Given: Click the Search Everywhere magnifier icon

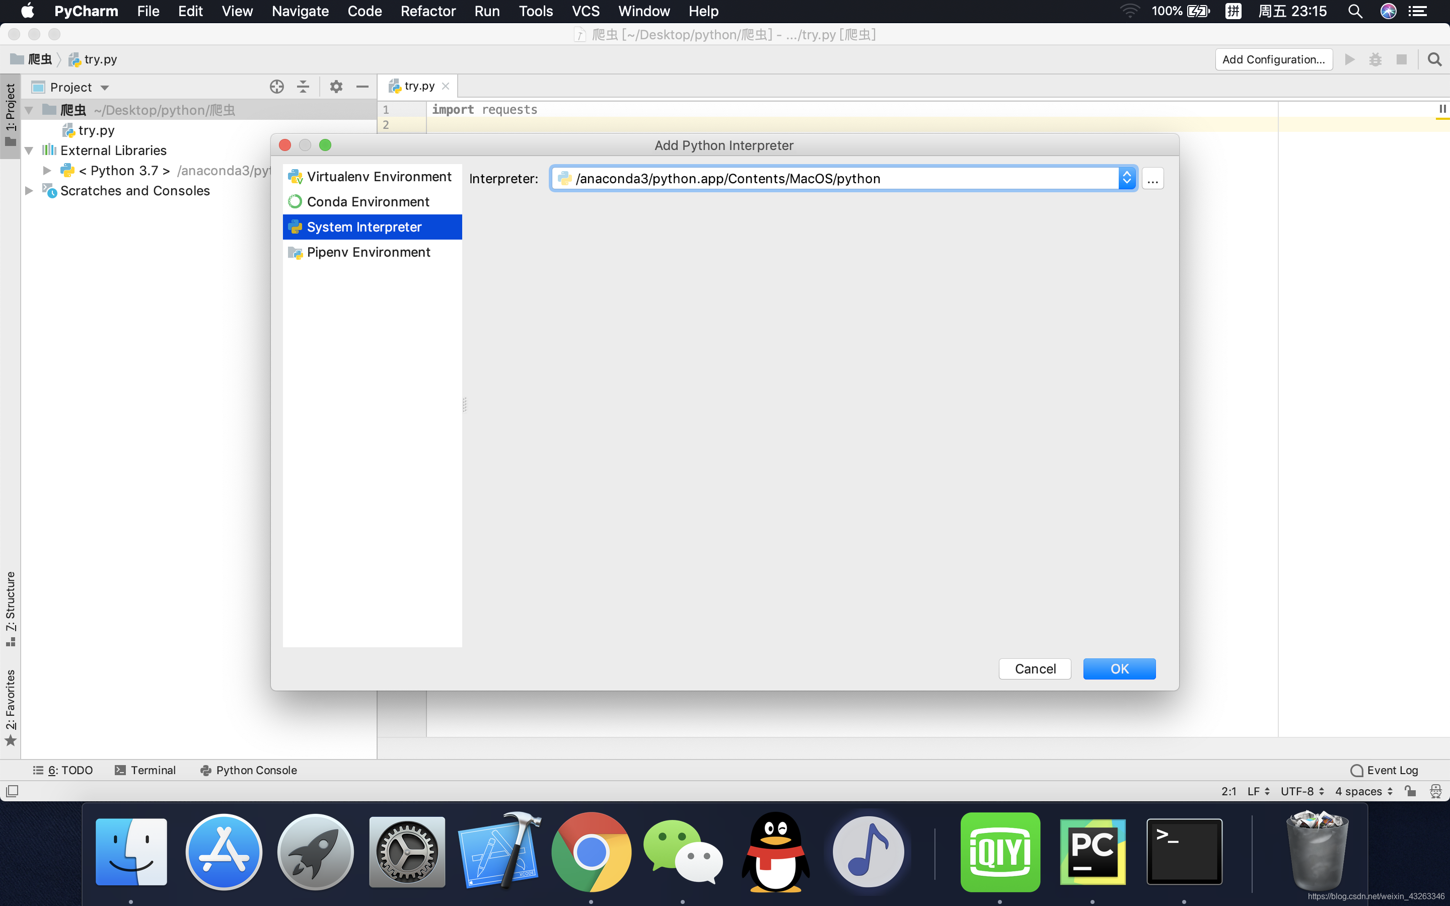Looking at the screenshot, I should pos(1434,59).
